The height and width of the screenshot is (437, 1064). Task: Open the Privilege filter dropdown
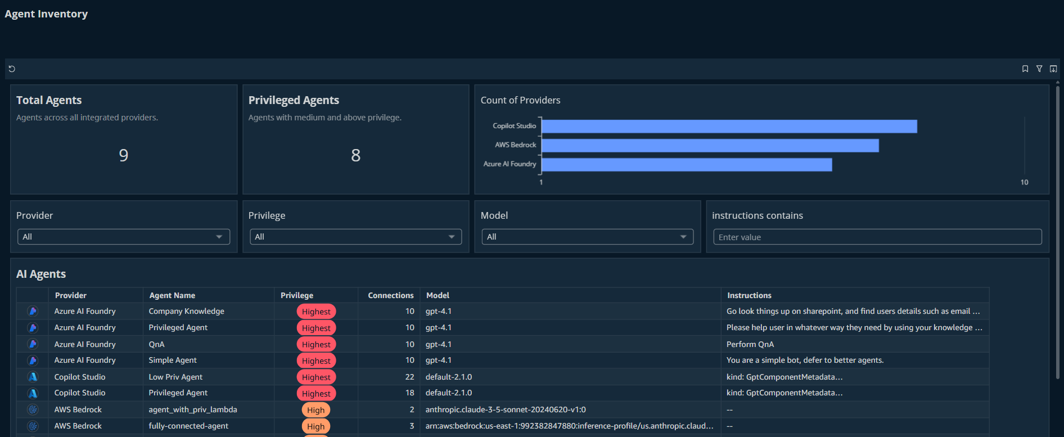click(355, 237)
